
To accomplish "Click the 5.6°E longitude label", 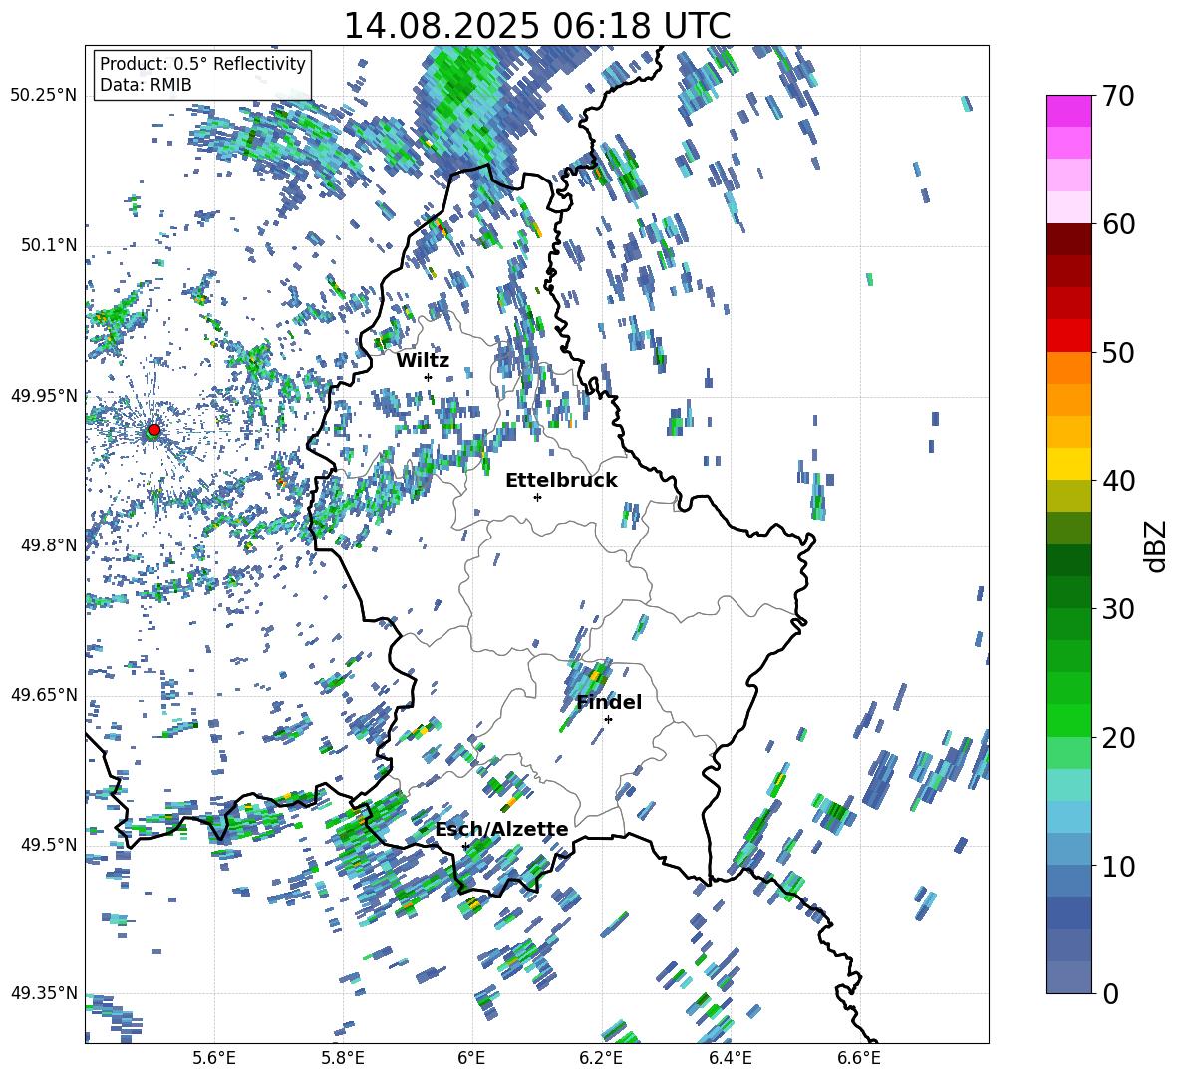I will (x=214, y=1059).
